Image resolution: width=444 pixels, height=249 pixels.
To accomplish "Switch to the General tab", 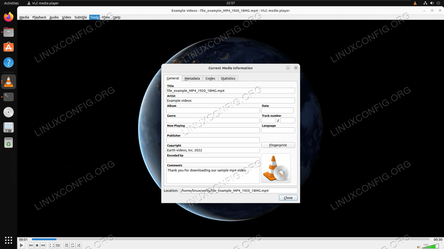I will pyautogui.click(x=173, y=78).
